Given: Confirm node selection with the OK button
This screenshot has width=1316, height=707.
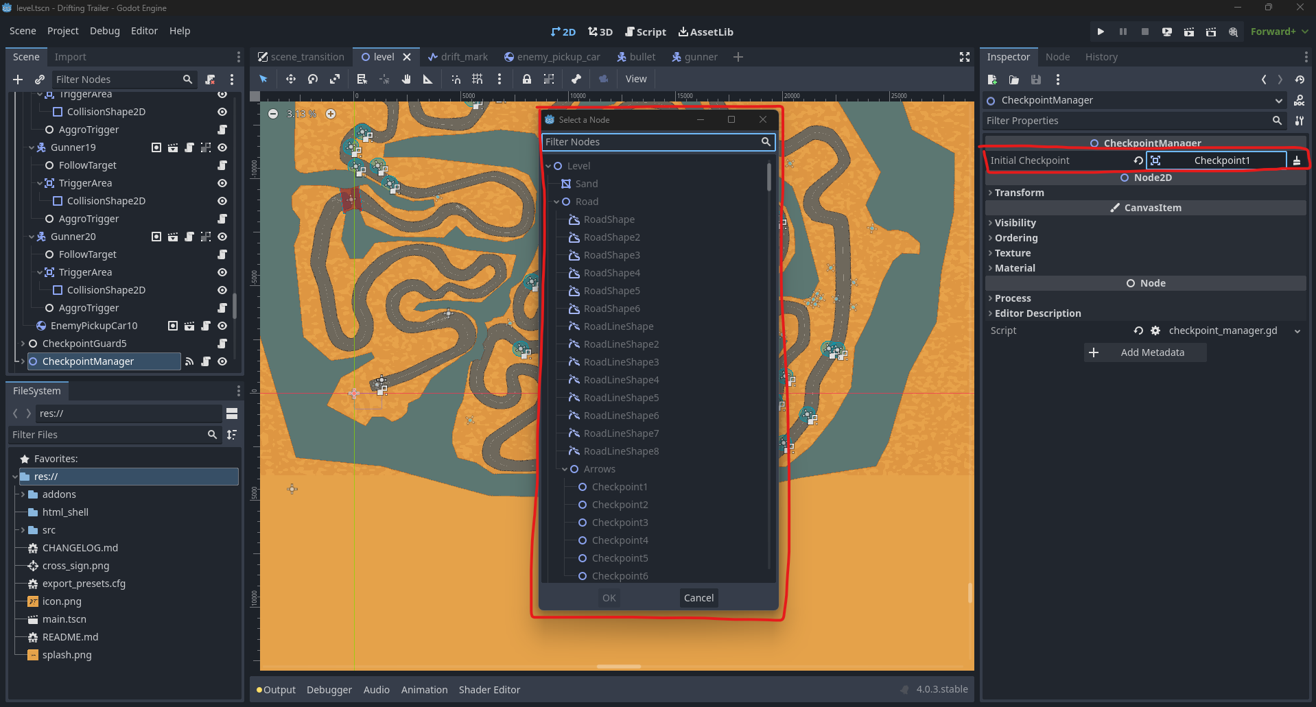Looking at the screenshot, I should pyautogui.click(x=608, y=597).
